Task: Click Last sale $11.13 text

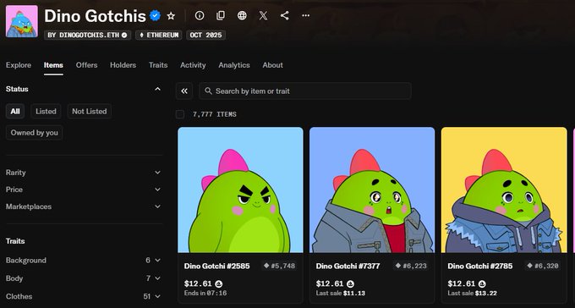Action: [341, 293]
